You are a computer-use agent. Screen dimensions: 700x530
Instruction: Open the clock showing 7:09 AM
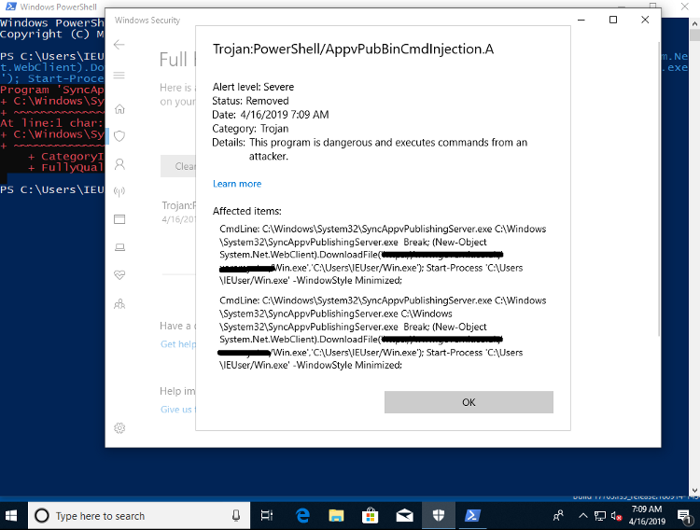(647, 515)
